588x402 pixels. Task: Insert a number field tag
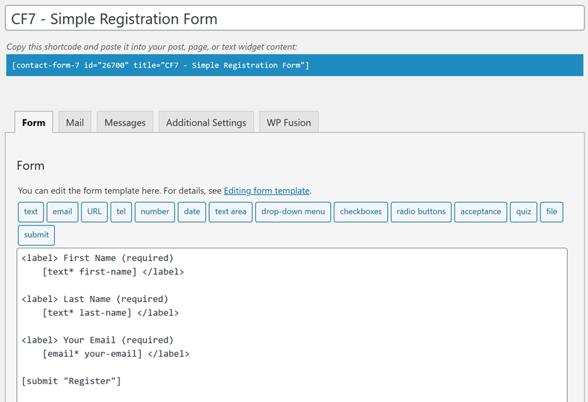click(154, 212)
